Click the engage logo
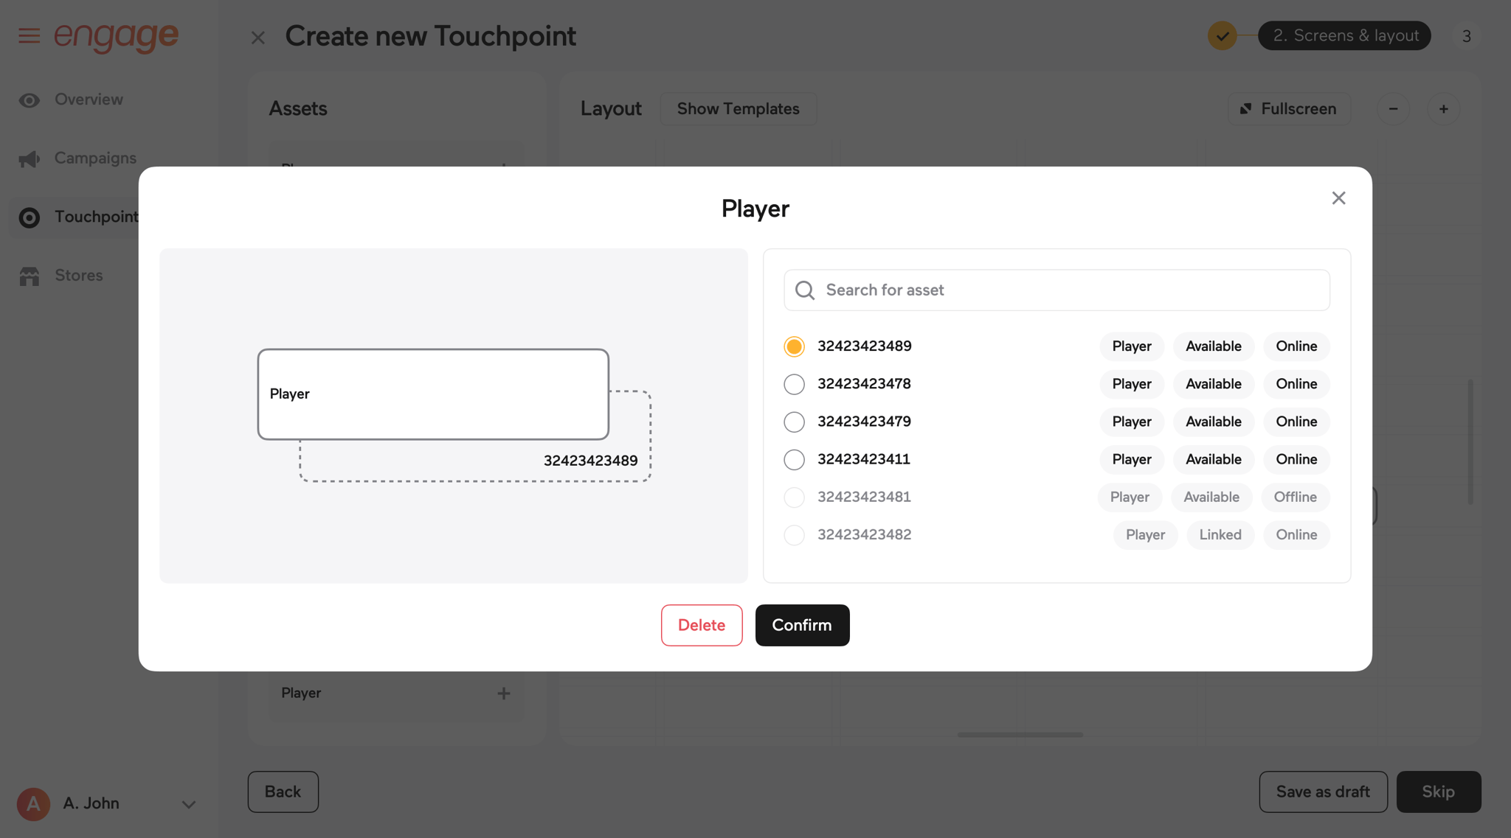The image size is (1511, 838). 116,36
